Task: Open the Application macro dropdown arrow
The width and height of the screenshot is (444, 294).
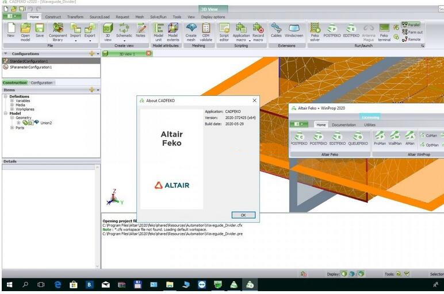Action: [250, 41]
